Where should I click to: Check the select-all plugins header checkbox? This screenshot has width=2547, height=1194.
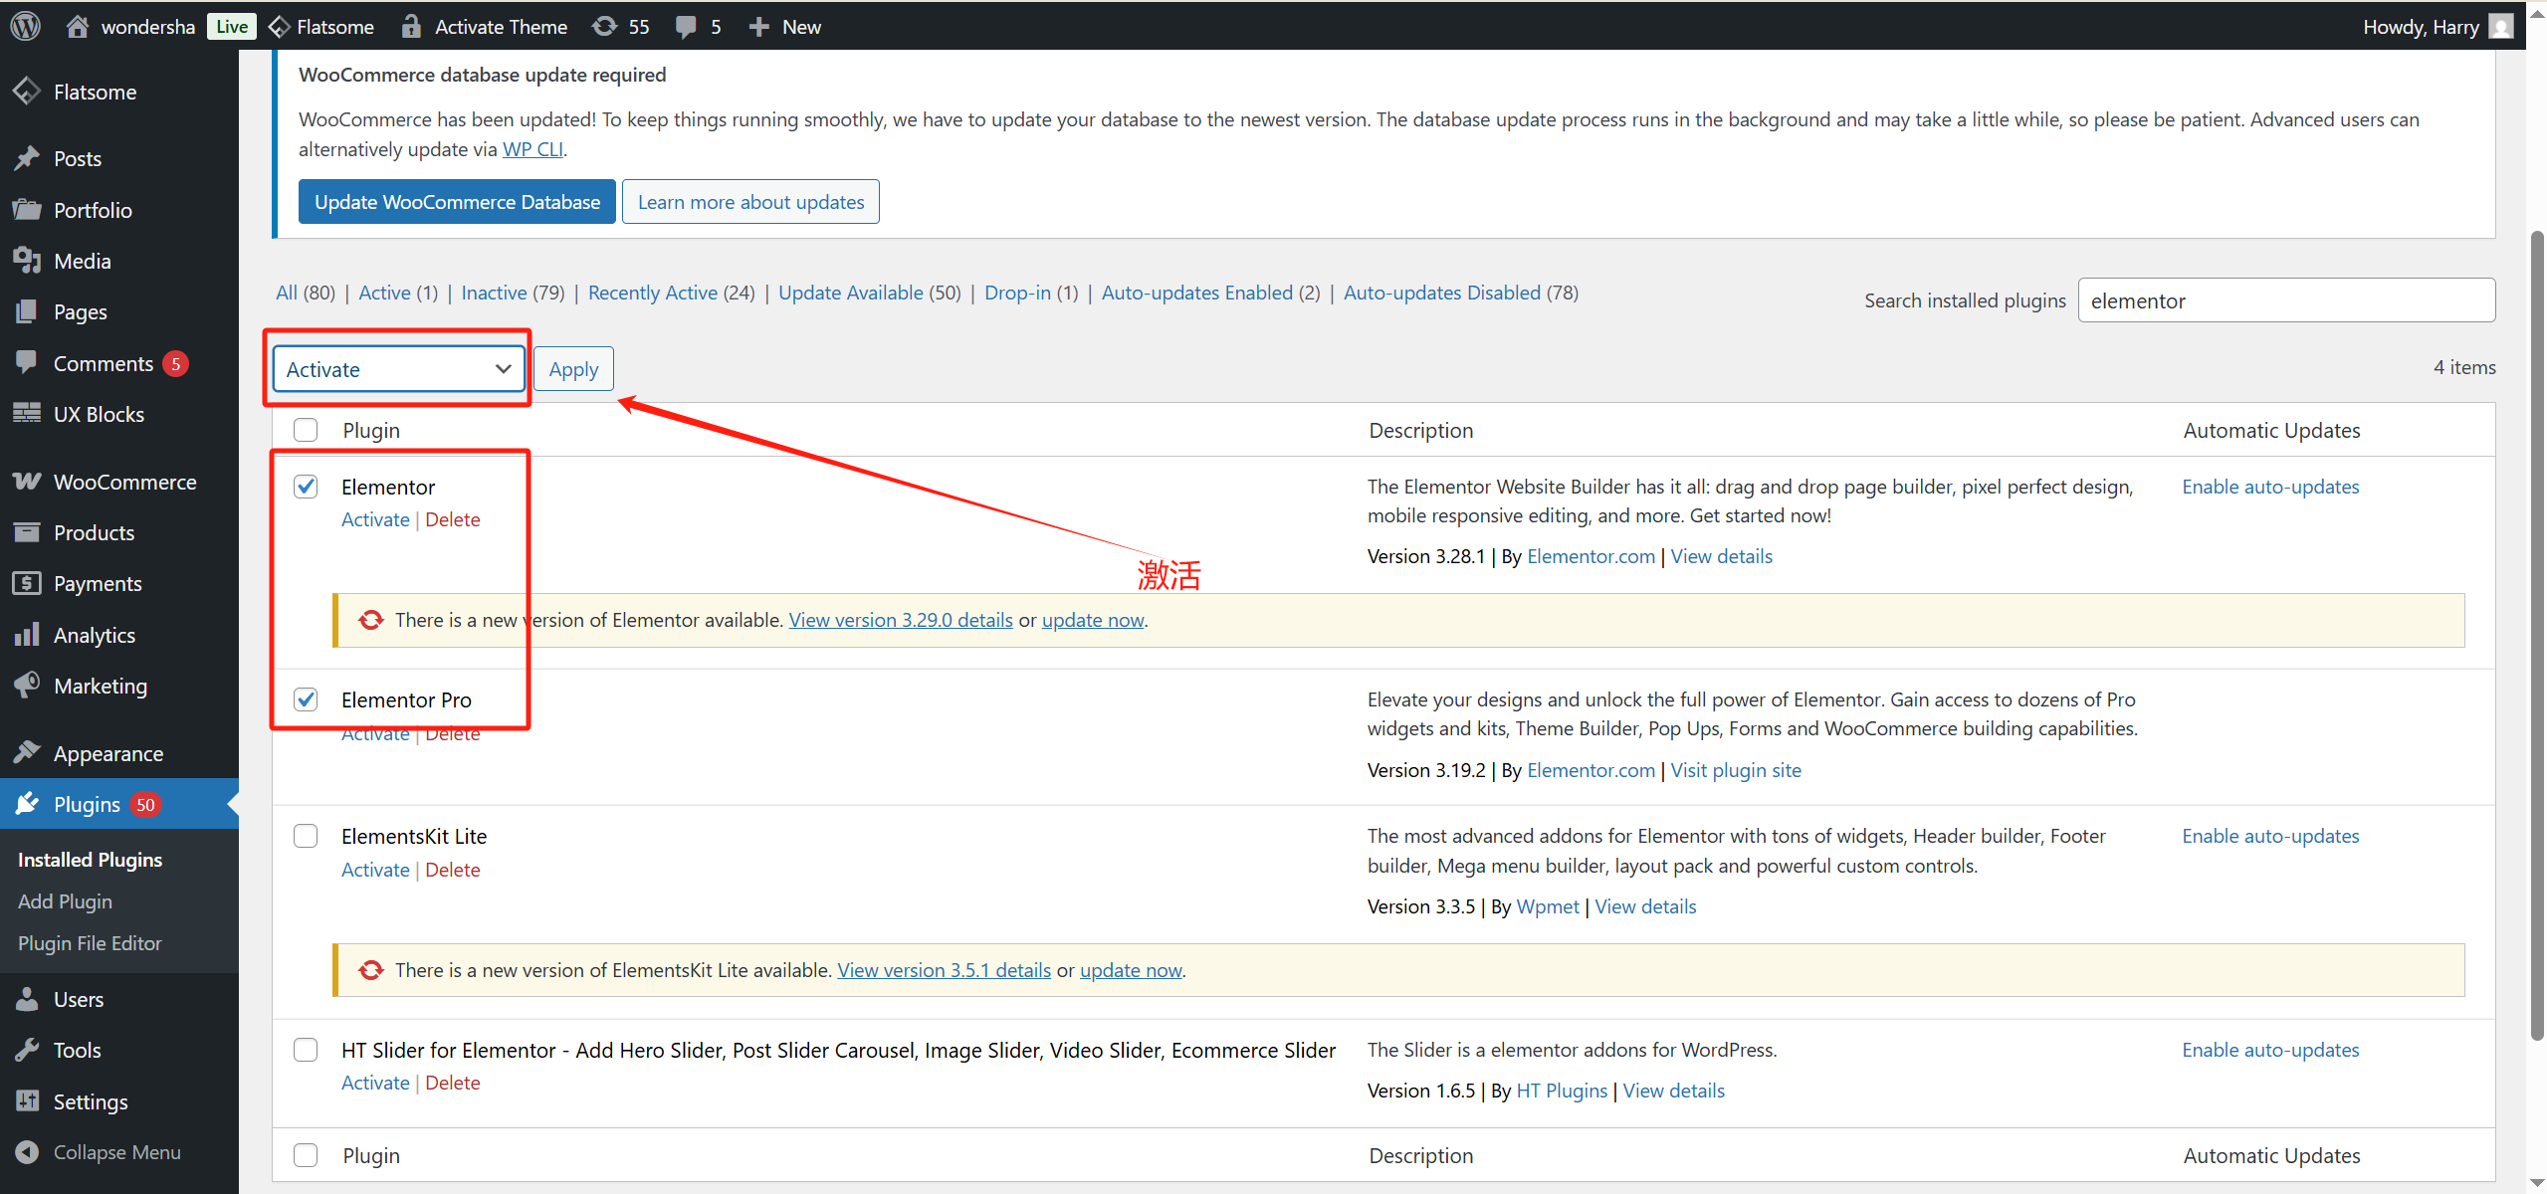pyautogui.click(x=306, y=429)
